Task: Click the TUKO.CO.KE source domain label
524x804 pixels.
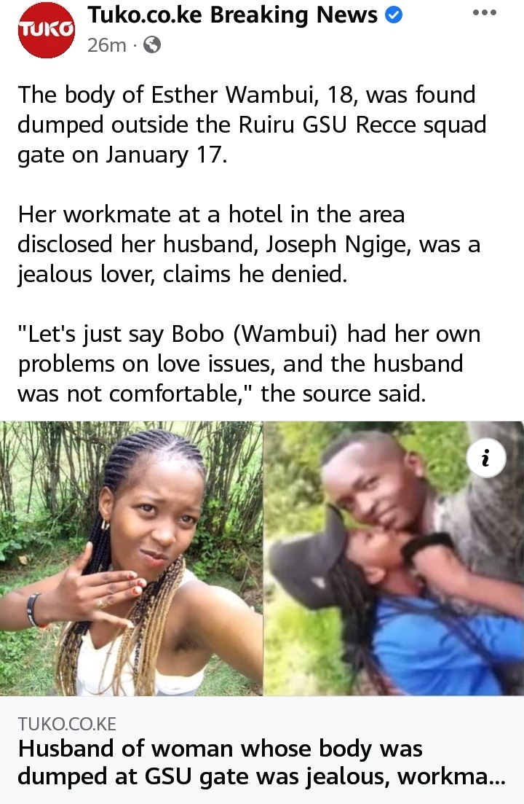Action: coord(67,724)
